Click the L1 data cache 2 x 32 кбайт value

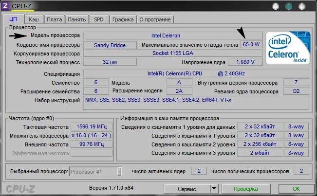[x=260, y=126]
